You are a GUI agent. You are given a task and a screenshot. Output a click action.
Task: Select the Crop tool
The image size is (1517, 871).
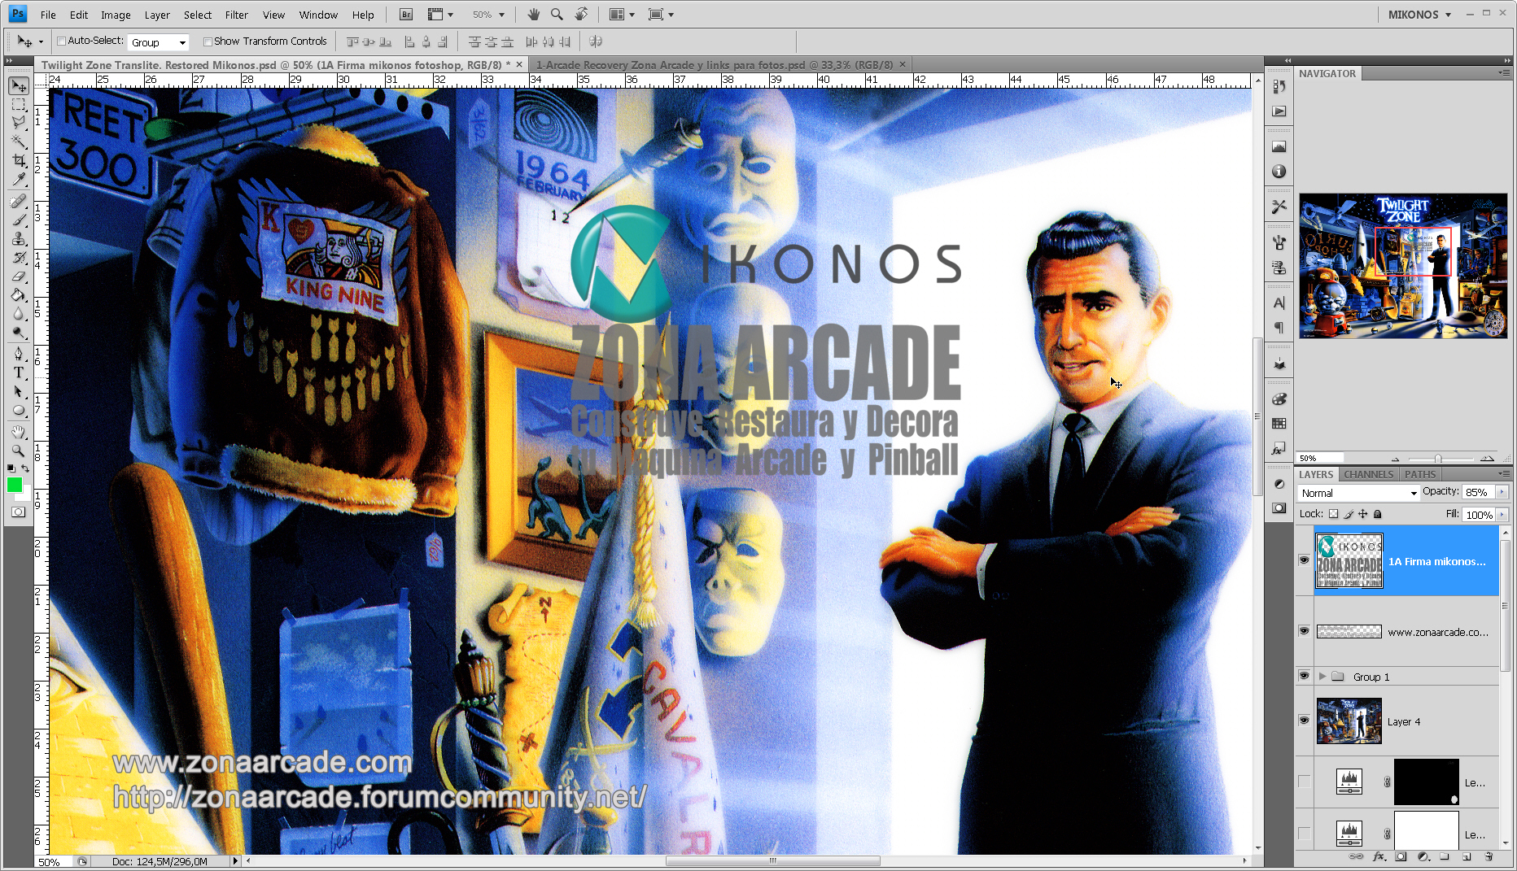[19, 161]
